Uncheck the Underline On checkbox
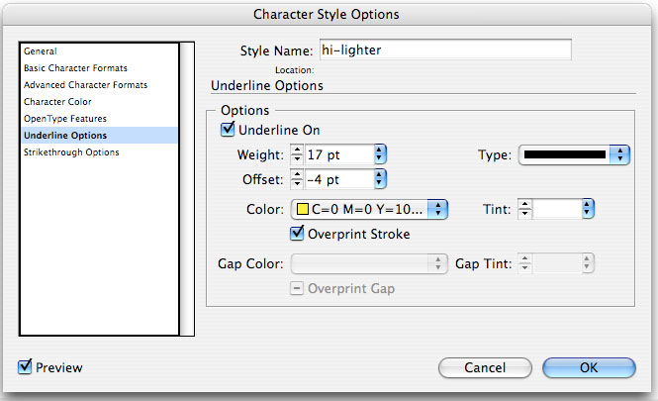Viewport: 658px width, 401px height. [x=228, y=130]
